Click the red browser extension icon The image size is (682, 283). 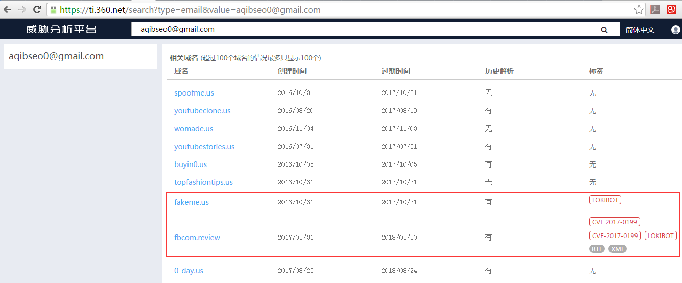671,9
